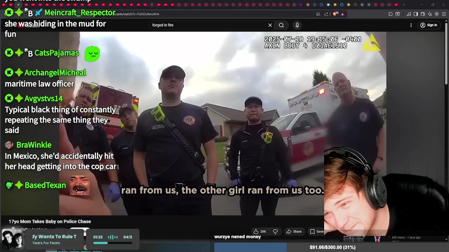Open the YouTube three-dot settings menu
This screenshot has width=449, height=252.
(411, 25)
